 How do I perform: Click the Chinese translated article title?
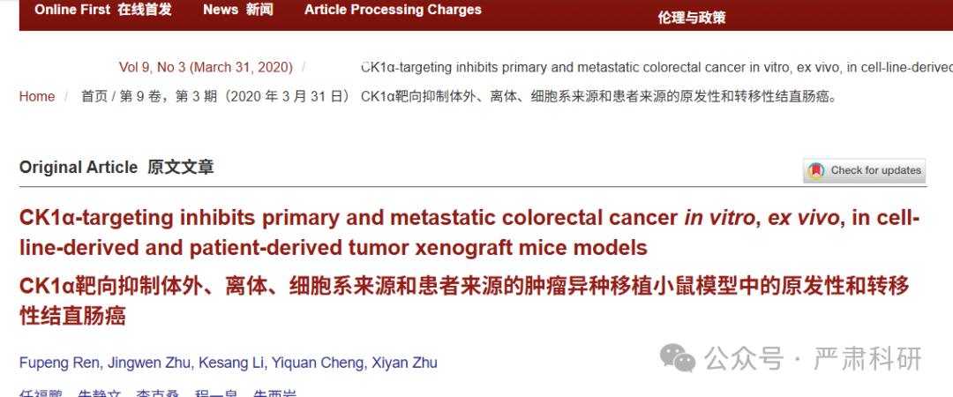pos(464,300)
